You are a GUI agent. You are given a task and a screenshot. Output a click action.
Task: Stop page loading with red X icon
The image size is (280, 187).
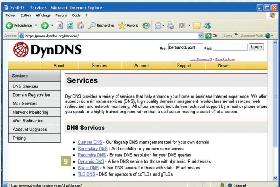tap(60, 26)
